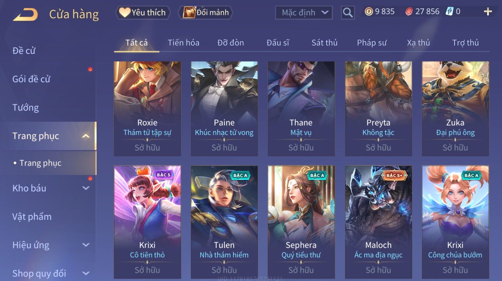502x281 pixels.
Task: Expand the Kho báu sidebar section
Action: (48, 188)
